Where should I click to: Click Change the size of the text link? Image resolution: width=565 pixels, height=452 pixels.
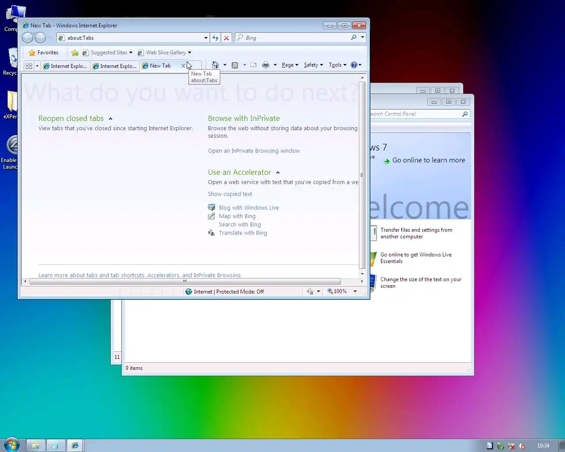(421, 282)
